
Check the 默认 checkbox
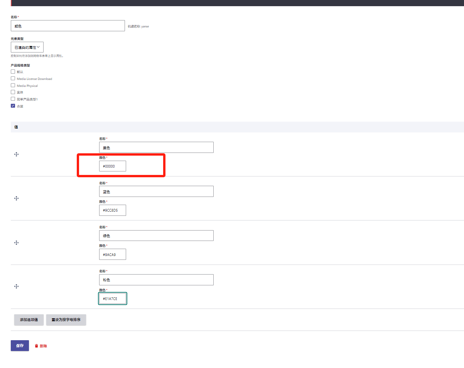coord(13,71)
